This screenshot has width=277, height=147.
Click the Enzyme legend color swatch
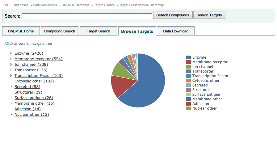pyautogui.click(x=188, y=57)
